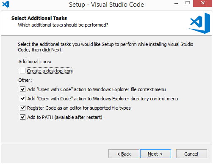Click the "Create a desktop icon" label text
The image size is (213, 164).
click(x=50, y=71)
